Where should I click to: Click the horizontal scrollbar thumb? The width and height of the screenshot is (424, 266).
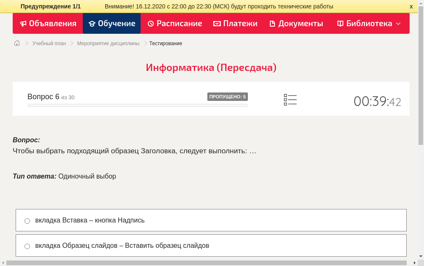coord(207,263)
